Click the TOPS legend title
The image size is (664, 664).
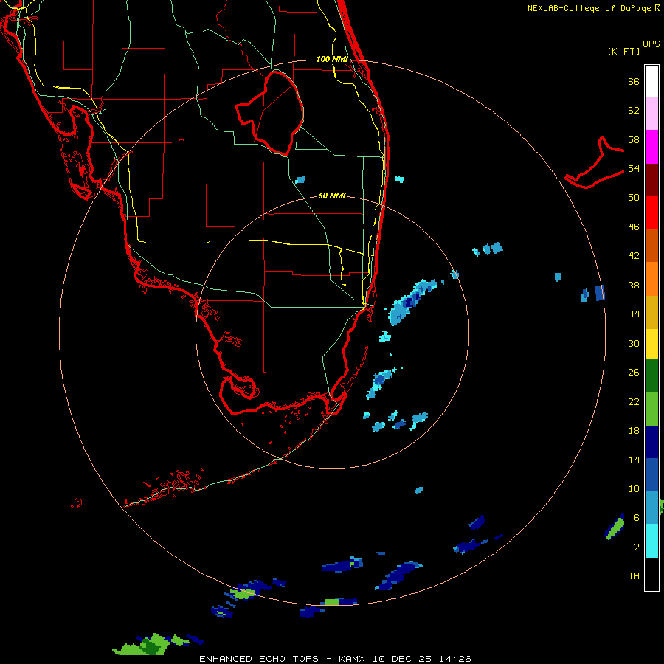(x=649, y=44)
